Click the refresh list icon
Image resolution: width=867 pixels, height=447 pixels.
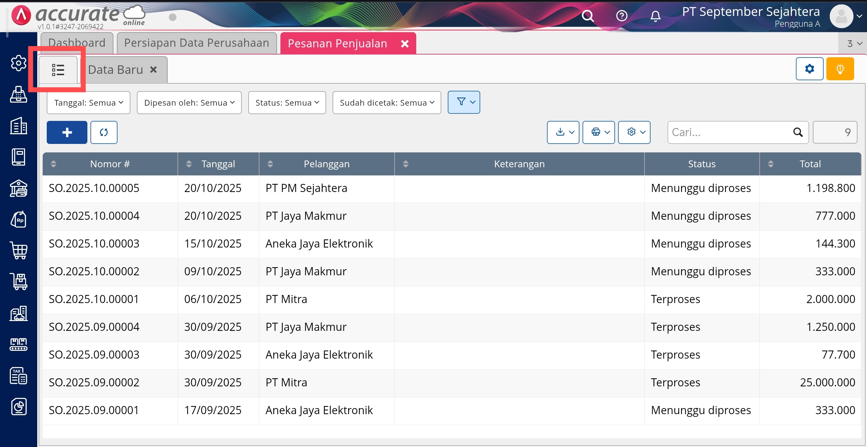pos(104,132)
